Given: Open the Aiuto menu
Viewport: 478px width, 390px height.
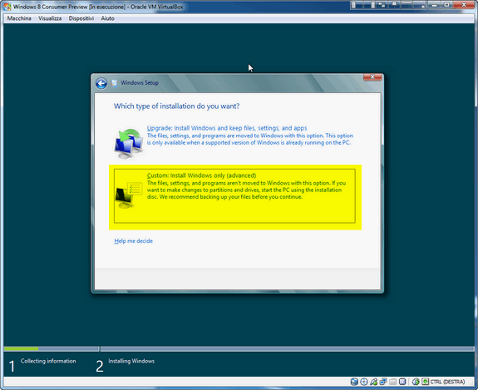Looking at the screenshot, I should tap(107, 18).
